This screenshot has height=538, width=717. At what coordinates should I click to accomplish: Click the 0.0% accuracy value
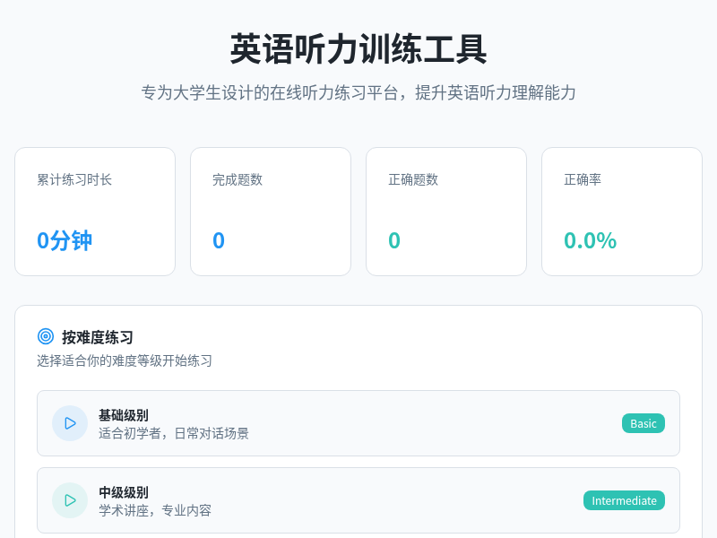click(589, 240)
